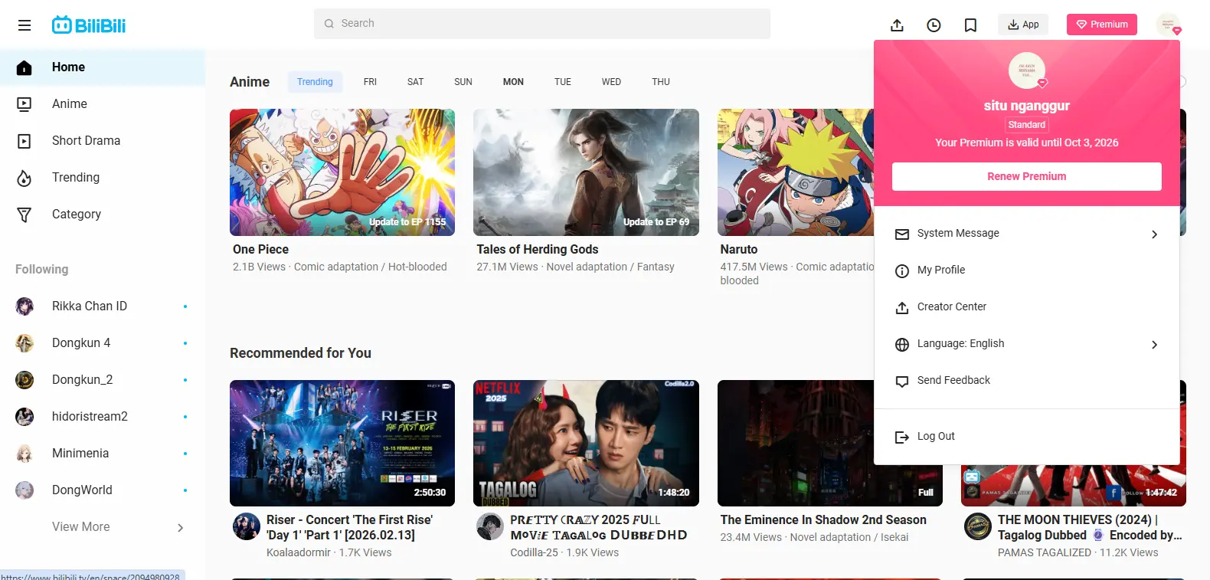Screen dimensions: 1210x580
Task: Open watch history clock icon
Action: [x=934, y=25]
